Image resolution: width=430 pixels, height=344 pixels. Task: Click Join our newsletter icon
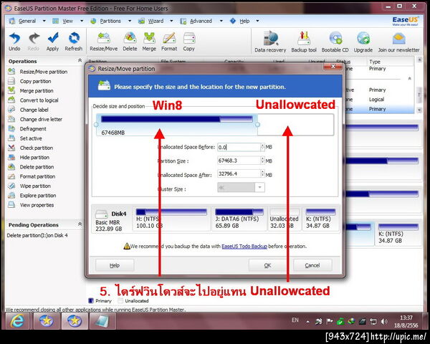click(x=398, y=42)
